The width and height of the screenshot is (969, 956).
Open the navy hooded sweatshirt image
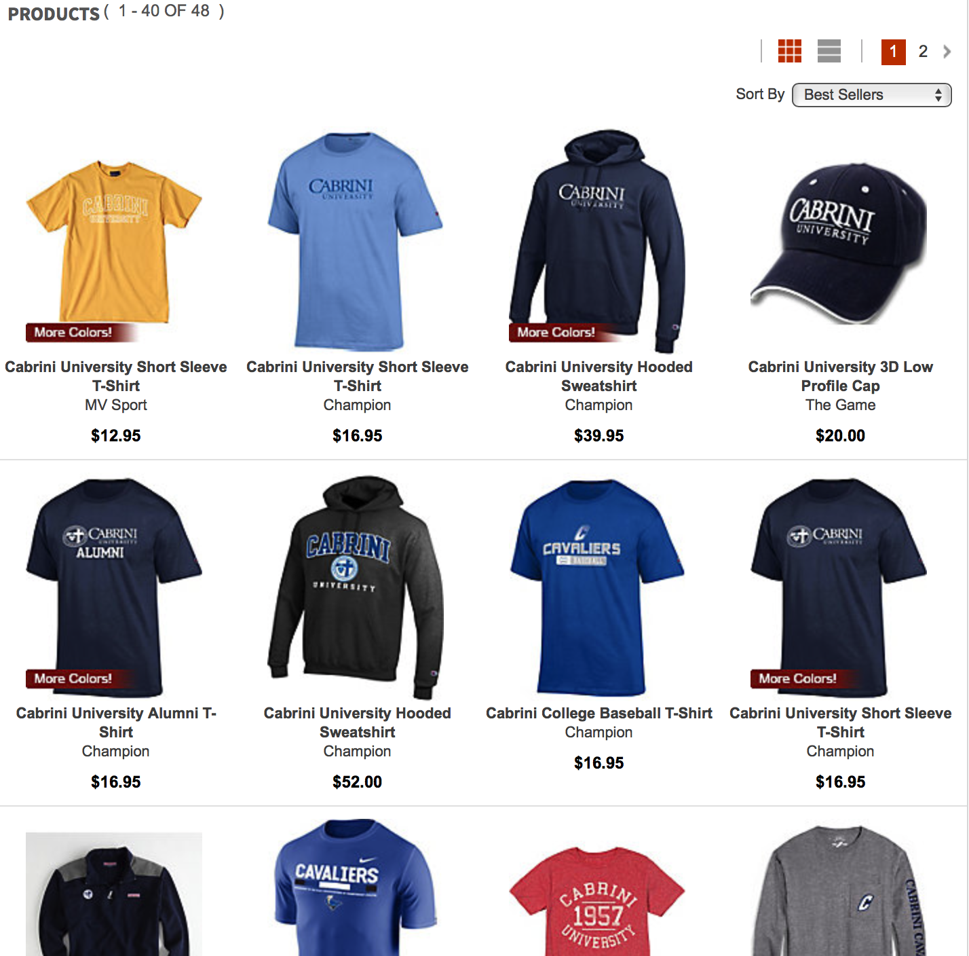(598, 241)
